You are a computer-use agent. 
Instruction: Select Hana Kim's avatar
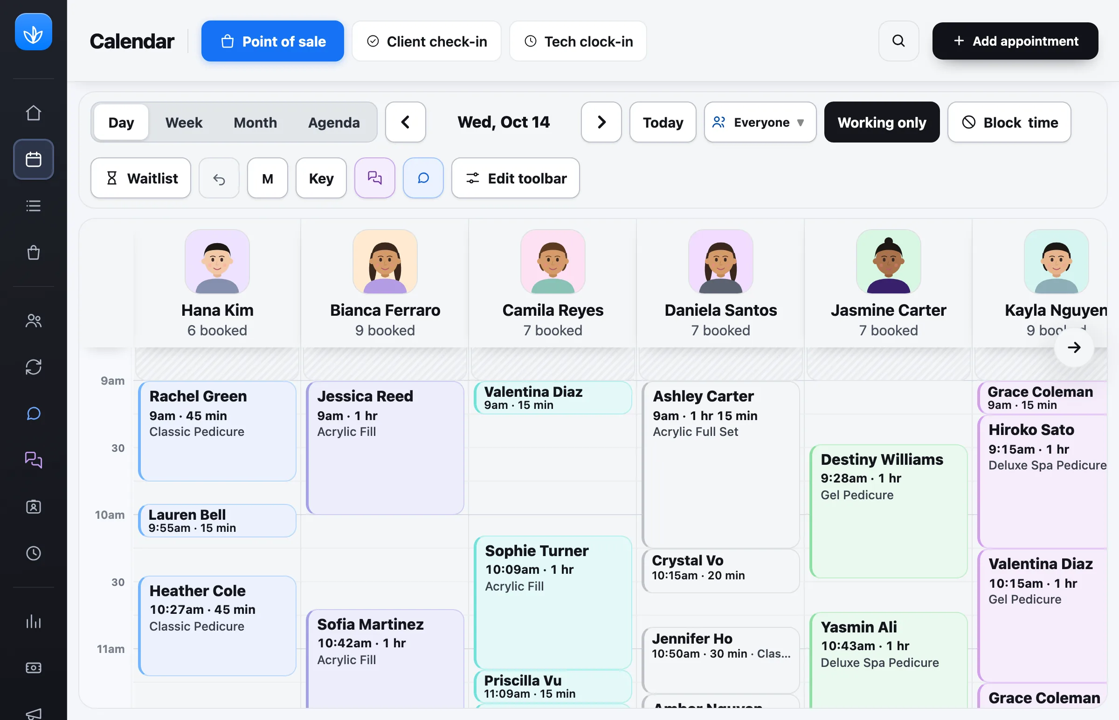click(x=217, y=261)
